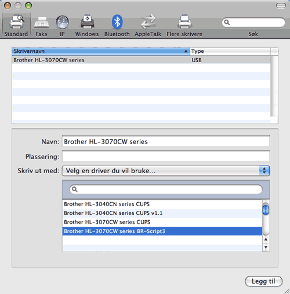Click the magnifier in driver search box
The height and width of the screenshot is (294, 290).
74,189
